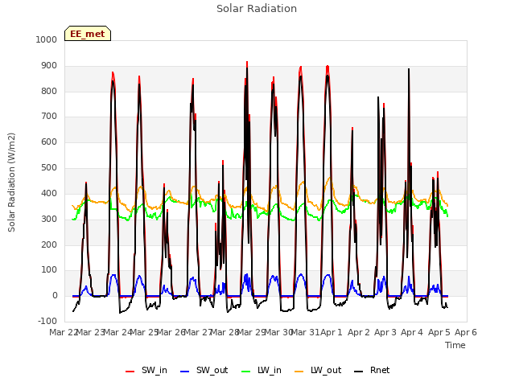Screen dimensions: 515x386
Task: Click the 0 y-axis tick label
Action: (55, 295)
